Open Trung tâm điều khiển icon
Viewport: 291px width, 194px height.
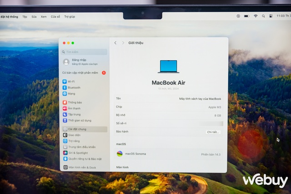(65, 147)
